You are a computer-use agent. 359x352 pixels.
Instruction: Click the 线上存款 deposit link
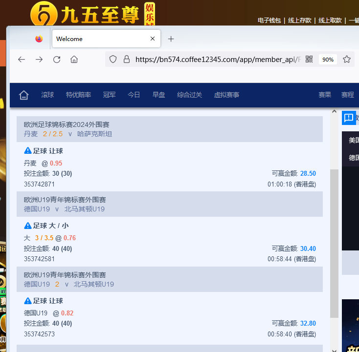[x=299, y=21]
